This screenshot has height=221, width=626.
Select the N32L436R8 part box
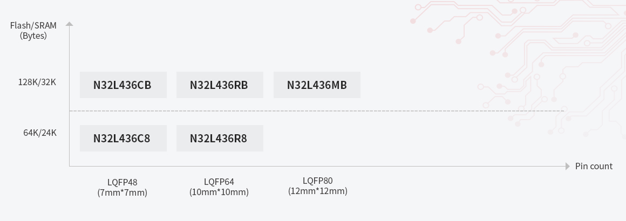pyautogui.click(x=220, y=139)
